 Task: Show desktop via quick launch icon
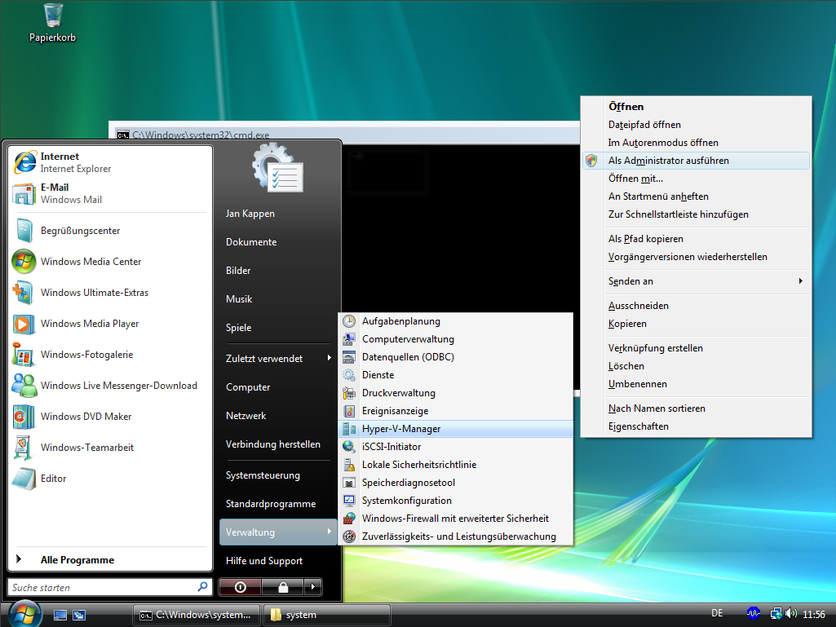(60, 616)
